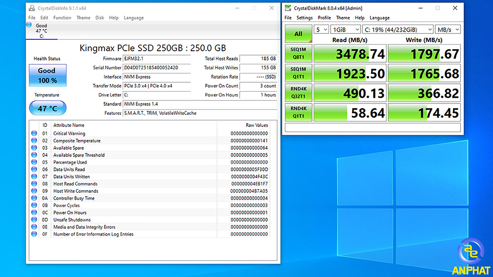This screenshot has width=493, height=277.
Task: Open Theme menu in CrystalDiskMark
Action: (343, 18)
